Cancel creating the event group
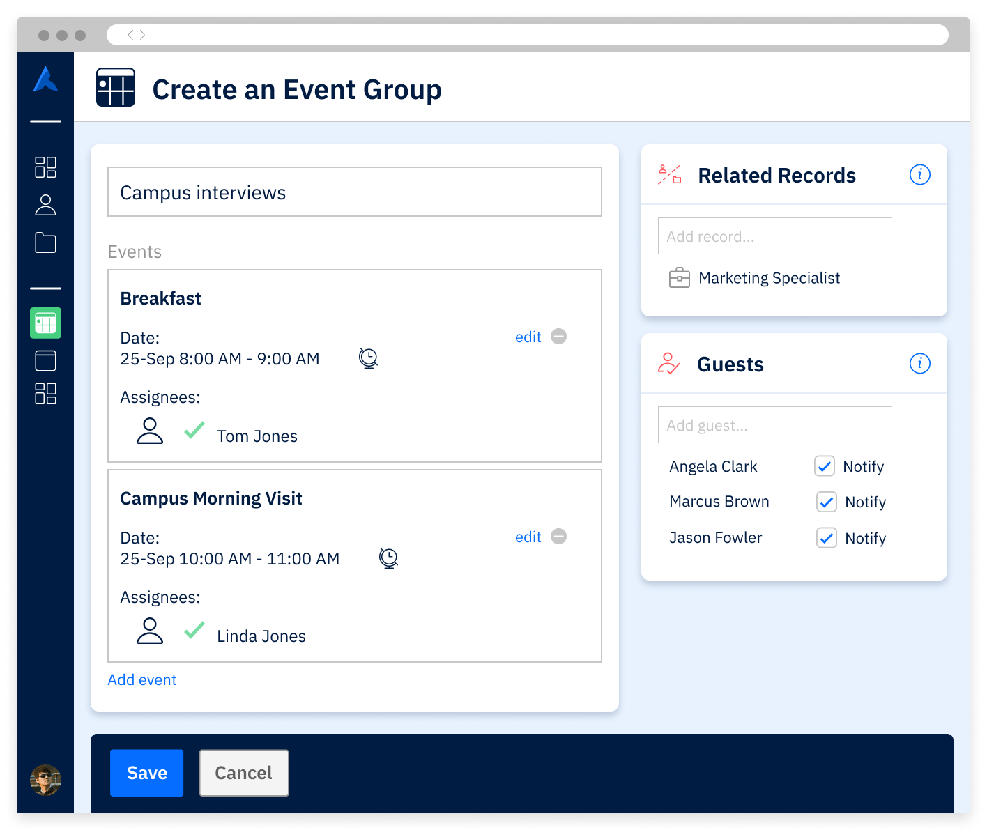Image resolution: width=987 pixels, height=830 pixels. click(243, 773)
